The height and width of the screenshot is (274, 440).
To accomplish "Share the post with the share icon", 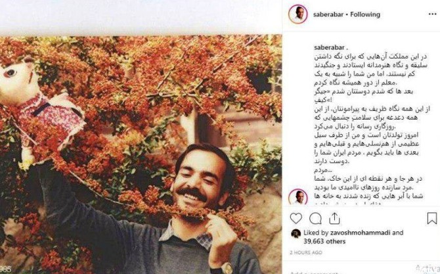I will [x=334, y=218].
